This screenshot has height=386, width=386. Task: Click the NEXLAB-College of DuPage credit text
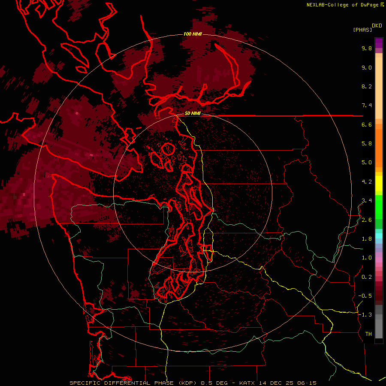342,5
